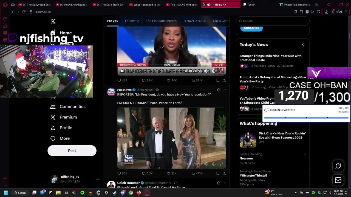The width and height of the screenshot is (351, 197).
Task: Open account menu dots beside njfishing_TV
Action: [x=97, y=179]
